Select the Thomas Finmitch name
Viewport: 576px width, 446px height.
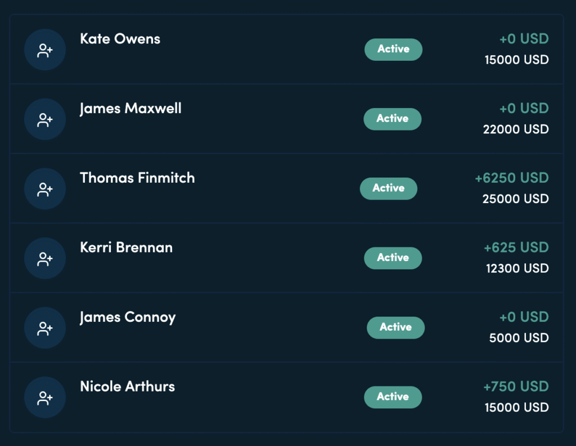137,178
